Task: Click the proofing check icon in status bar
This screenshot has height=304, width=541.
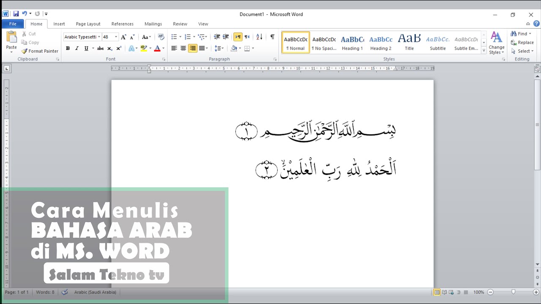Action: coord(65,292)
